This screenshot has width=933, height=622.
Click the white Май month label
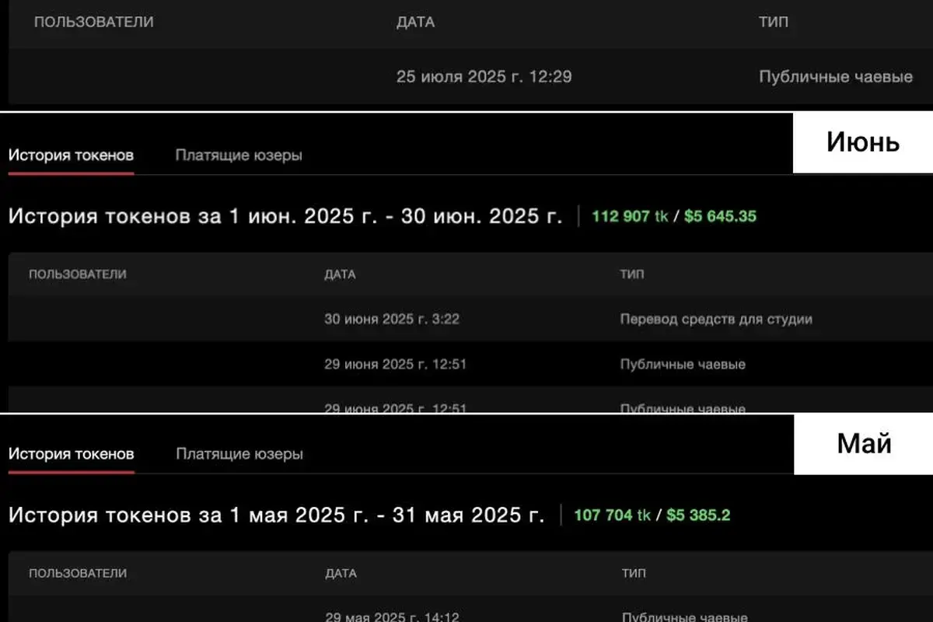[863, 444]
